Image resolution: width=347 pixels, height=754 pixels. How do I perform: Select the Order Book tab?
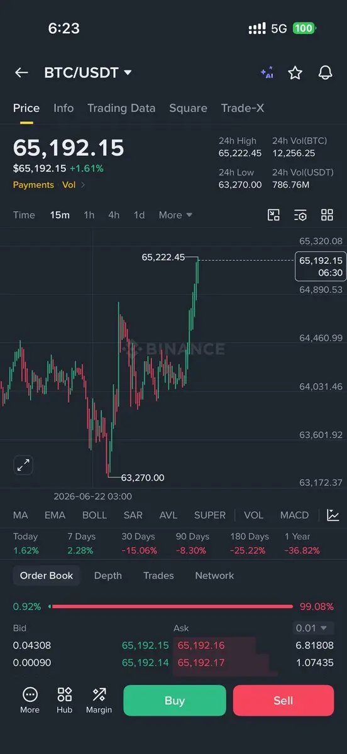47,576
